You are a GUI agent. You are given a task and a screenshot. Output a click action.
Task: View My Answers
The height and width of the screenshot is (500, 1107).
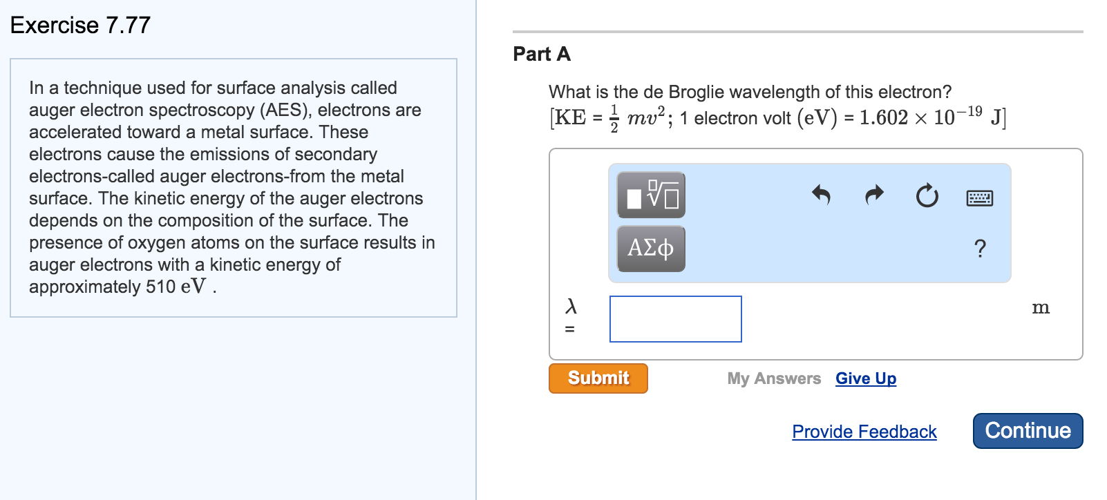774,378
